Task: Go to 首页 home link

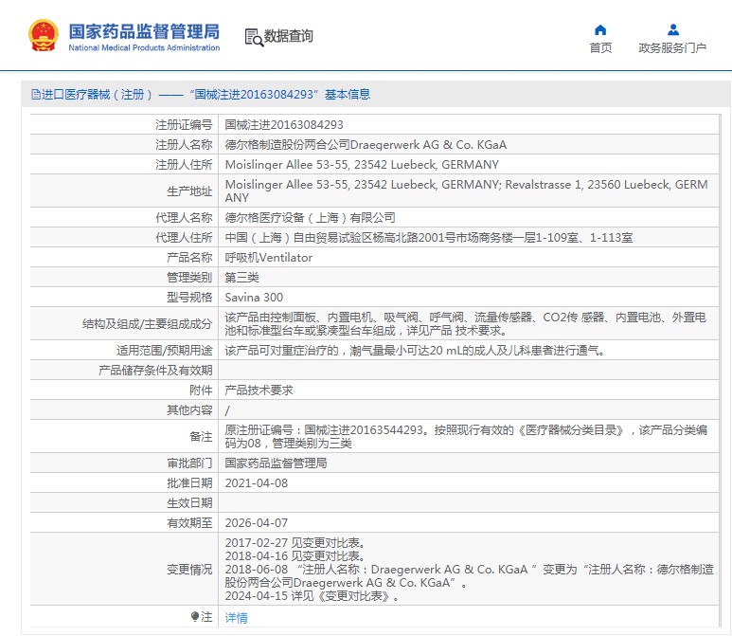Action: 600,47
